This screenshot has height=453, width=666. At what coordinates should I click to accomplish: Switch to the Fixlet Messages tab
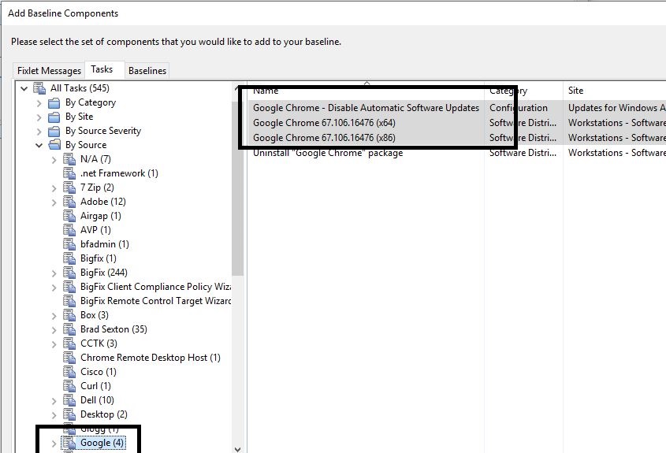[49, 70]
